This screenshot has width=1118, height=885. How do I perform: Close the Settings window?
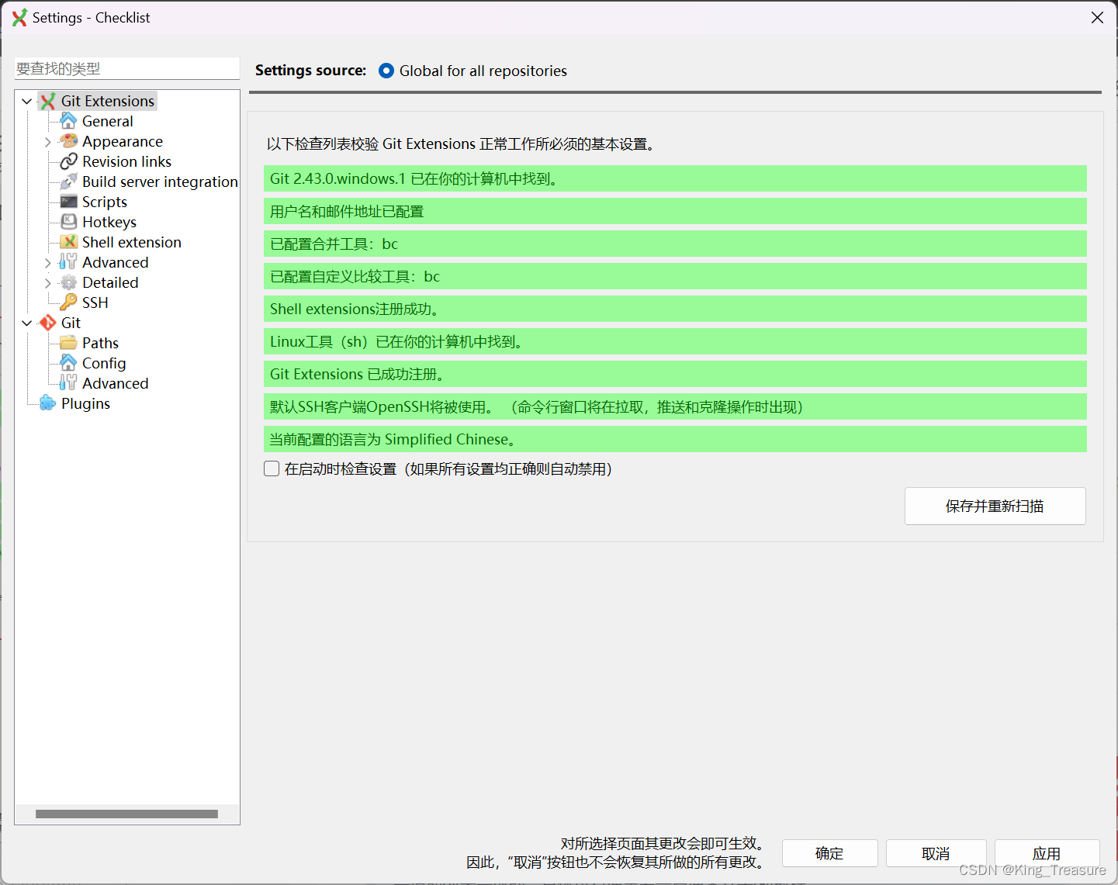click(1097, 17)
